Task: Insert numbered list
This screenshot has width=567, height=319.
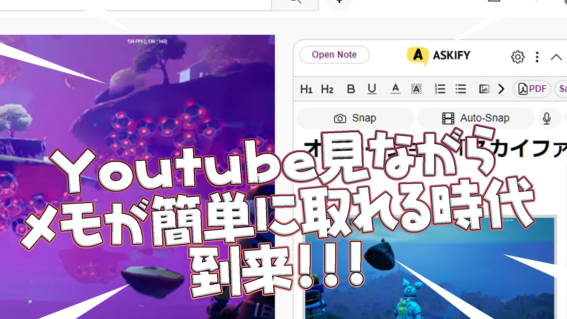Action: pyautogui.click(x=440, y=89)
